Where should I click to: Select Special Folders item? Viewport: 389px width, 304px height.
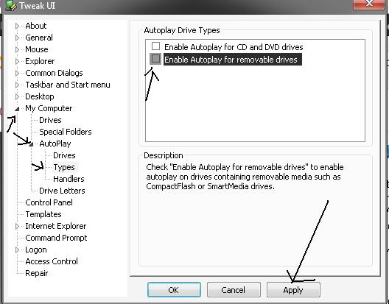pos(66,132)
